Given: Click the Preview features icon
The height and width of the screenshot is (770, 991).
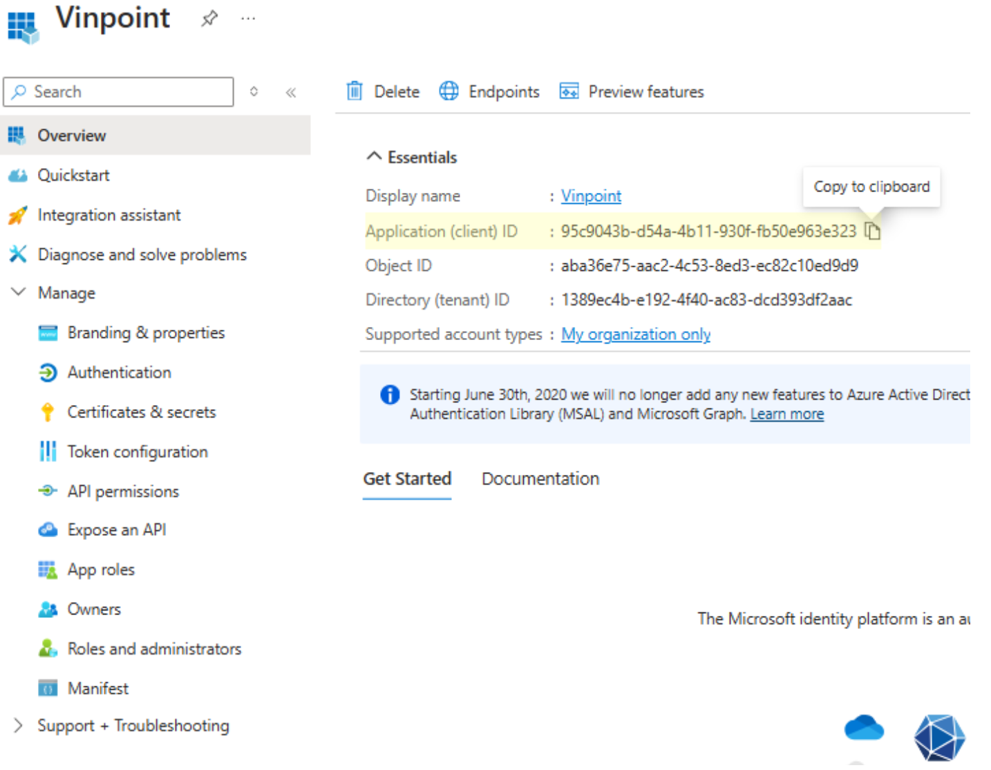Looking at the screenshot, I should coord(569,91).
